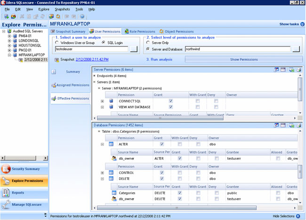Click the browse button beside the northwind field
This screenshot has height=220, width=306.
point(296,49)
